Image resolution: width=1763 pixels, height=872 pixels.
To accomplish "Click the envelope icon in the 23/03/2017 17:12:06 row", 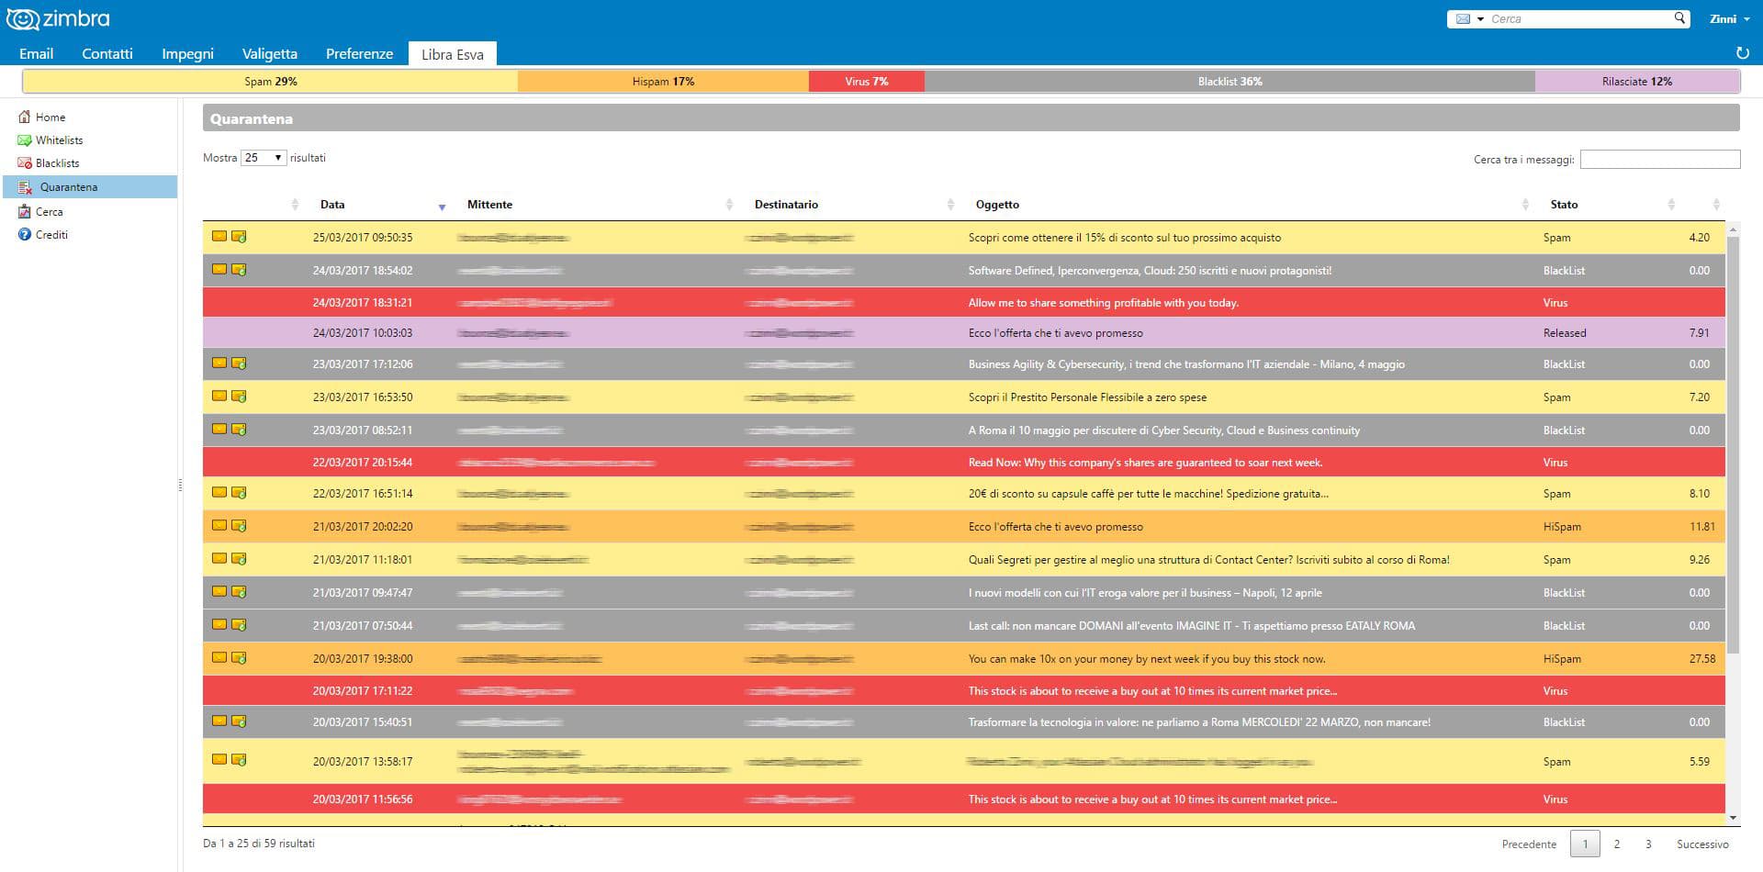I will pos(219,363).
